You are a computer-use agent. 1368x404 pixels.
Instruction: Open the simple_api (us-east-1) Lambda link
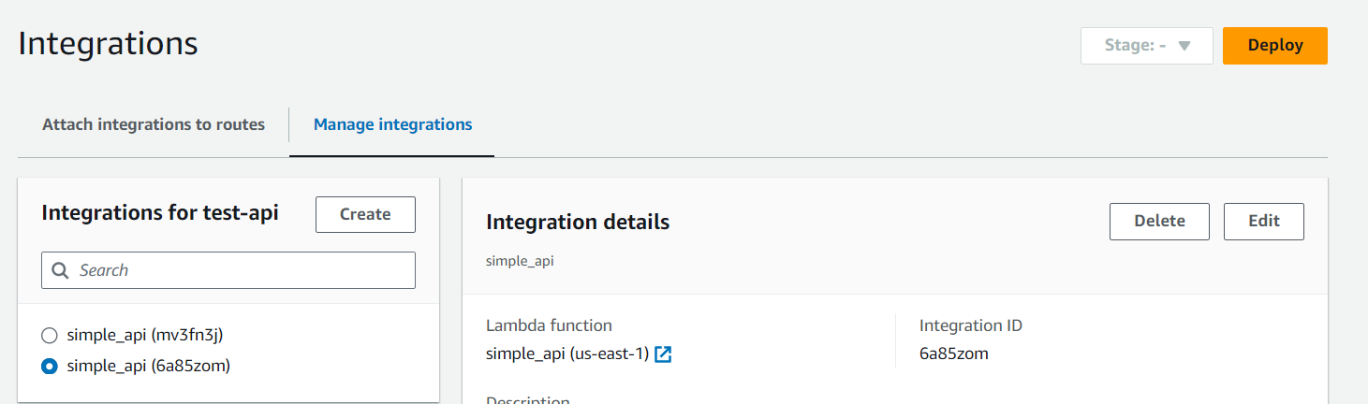[567, 353]
